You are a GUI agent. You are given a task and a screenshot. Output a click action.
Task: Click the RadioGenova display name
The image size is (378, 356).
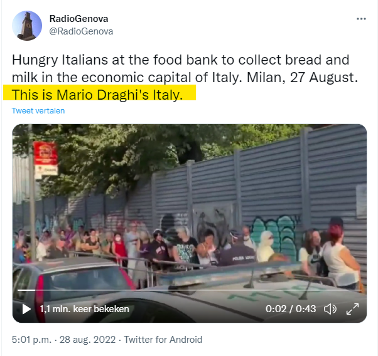point(78,19)
